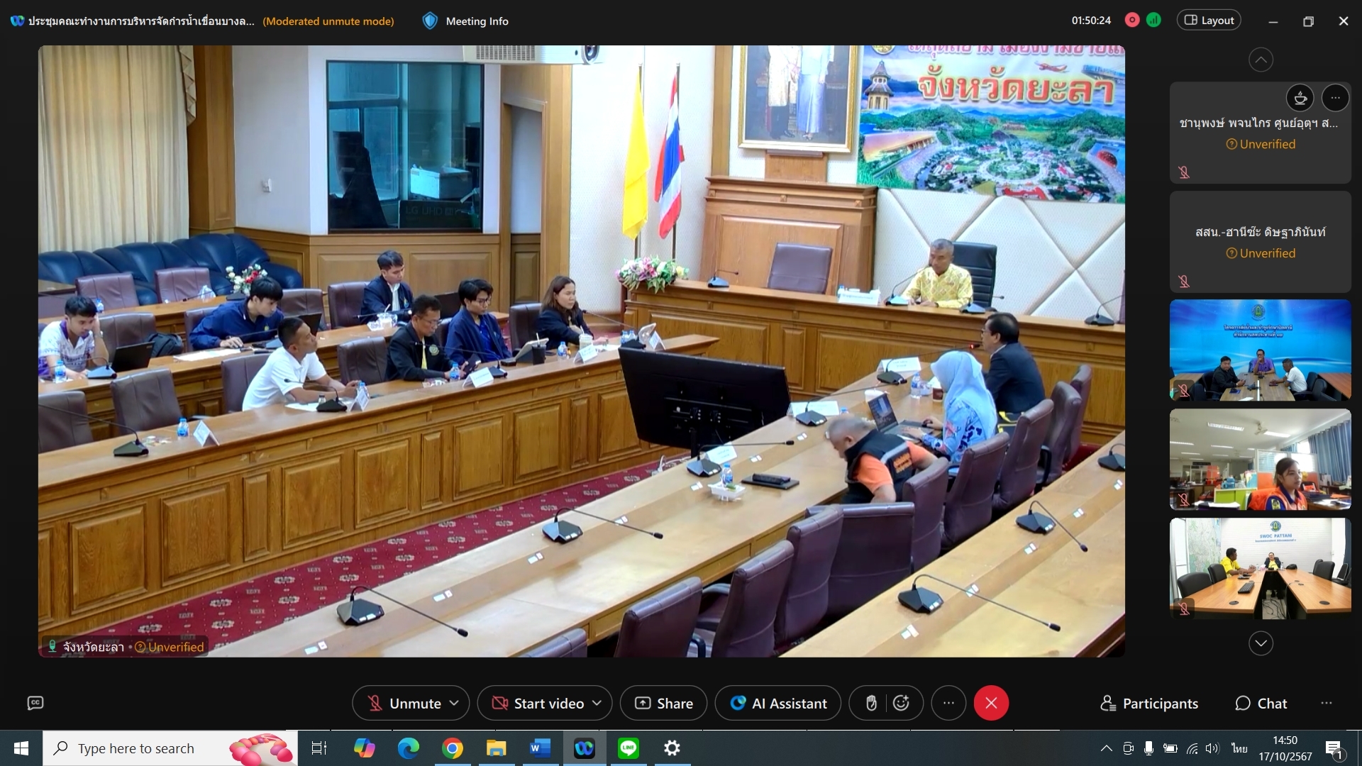Expand the Start video options arrow

tap(597, 703)
